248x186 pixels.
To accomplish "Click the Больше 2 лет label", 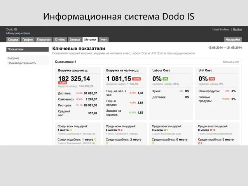I will (231, 62).
